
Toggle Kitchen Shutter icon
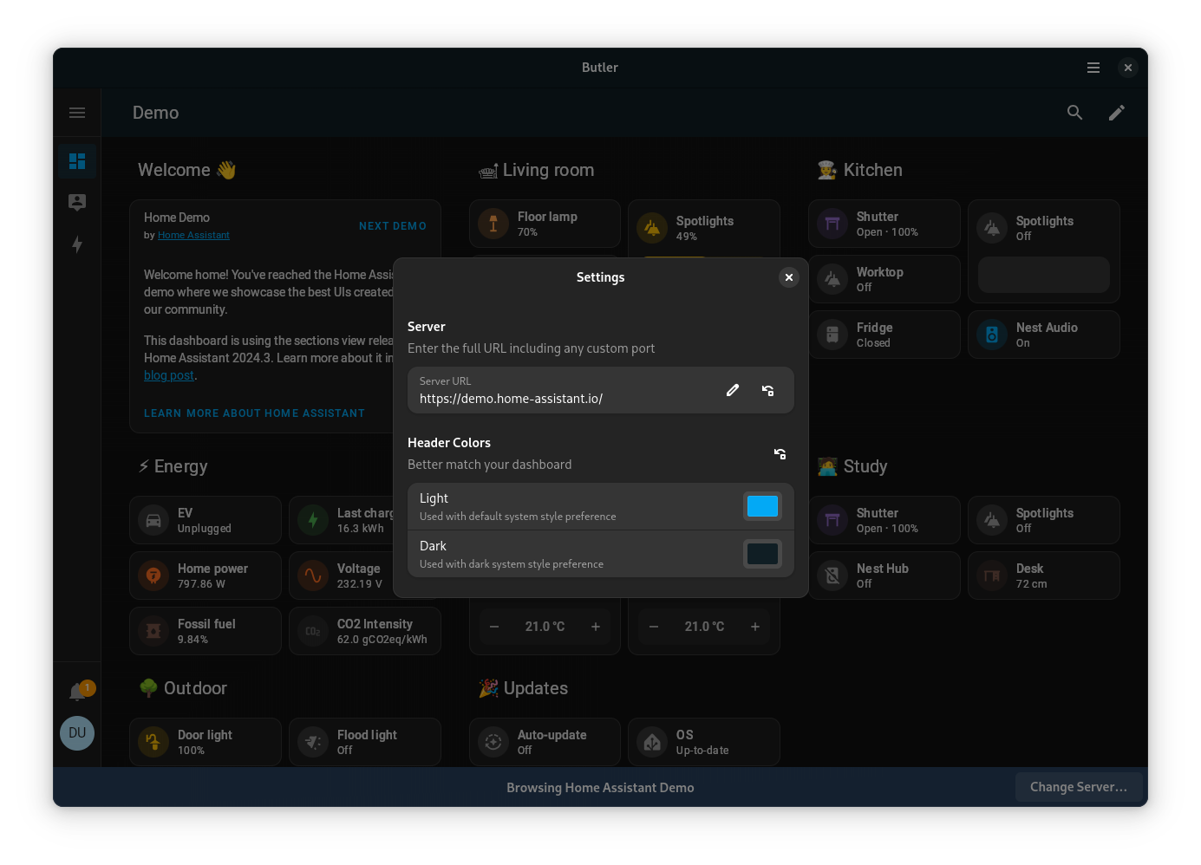click(x=832, y=224)
